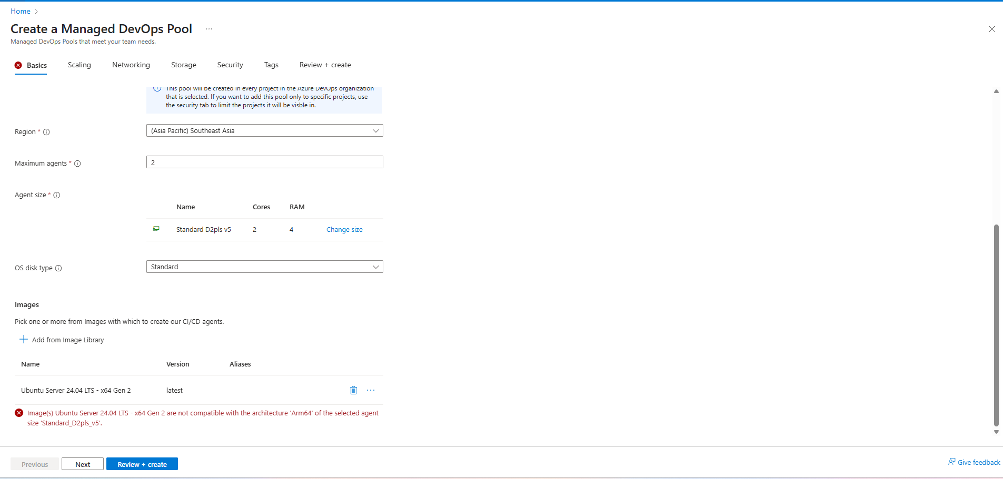Image resolution: width=1003 pixels, height=479 pixels.
Task: Click the red error icon by compatibility message
Action: coord(19,413)
